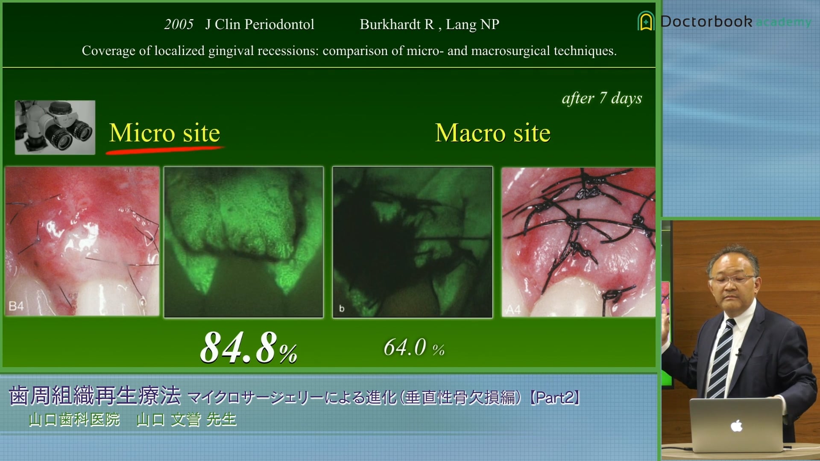Click the 'Burkhardt R , Lang NP' authors text
Image resolution: width=820 pixels, height=461 pixels.
pos(429,24)
